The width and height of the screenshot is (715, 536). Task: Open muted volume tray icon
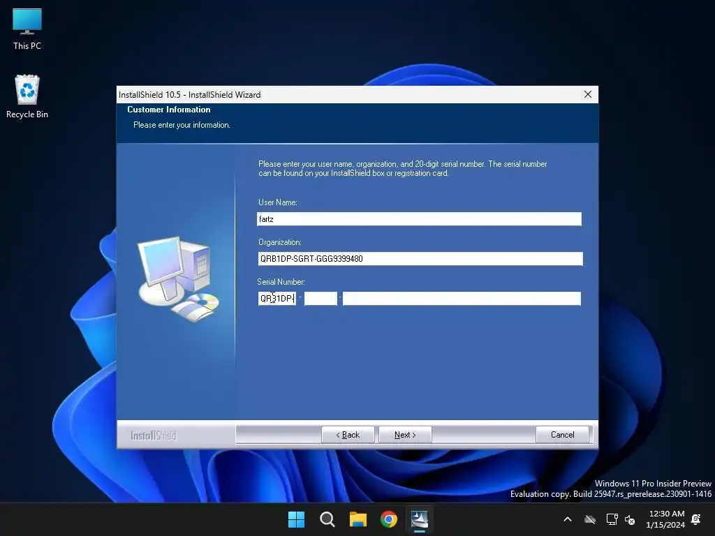tap(630, 519)
